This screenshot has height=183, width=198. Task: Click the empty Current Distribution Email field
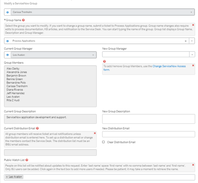[x=50, y=153]
